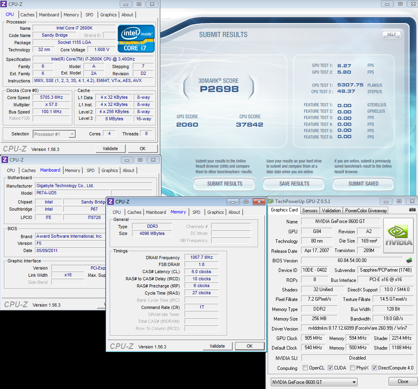Click the CPU score 37842 value
The height and width of the screenshot is (389, 418).
pyautogui.click(x=249, y=125)
